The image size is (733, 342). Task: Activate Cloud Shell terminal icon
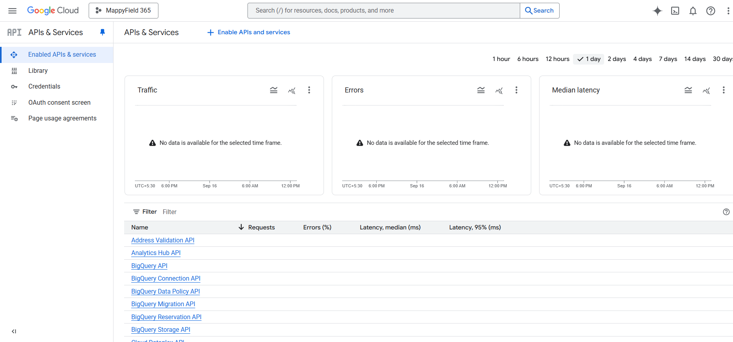[x=675, y=11]
